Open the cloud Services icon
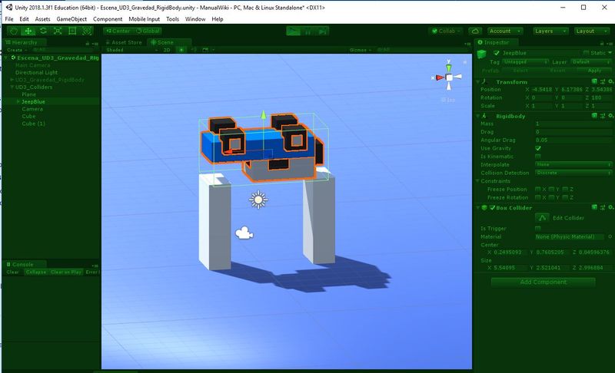This screenshot has width=615, height=373. [475, 31]
